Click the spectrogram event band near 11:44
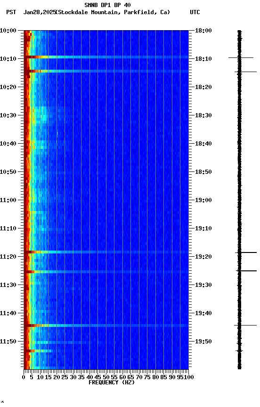 click(x=106, y=326)
